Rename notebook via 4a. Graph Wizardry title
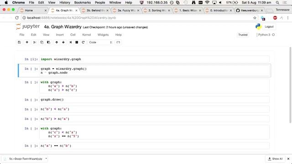 tap(63, 27)
